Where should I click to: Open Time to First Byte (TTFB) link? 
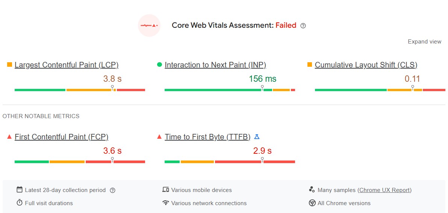(x=207, y=137)
